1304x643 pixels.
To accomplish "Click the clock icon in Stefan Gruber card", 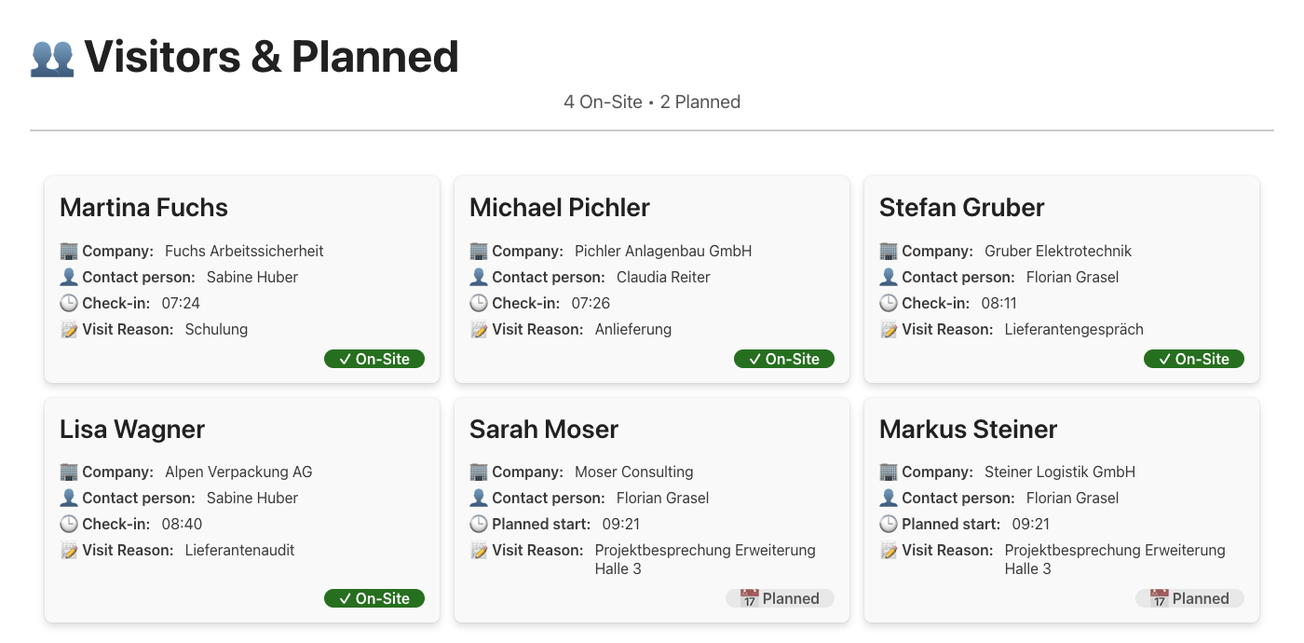I will (889, 303).
